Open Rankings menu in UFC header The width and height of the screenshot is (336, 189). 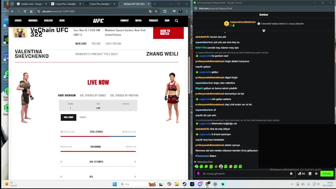pyautogui.click(x=33, y=20)
